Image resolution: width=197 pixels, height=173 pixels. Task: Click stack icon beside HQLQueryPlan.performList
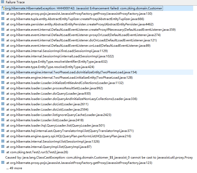click(3, 136)
